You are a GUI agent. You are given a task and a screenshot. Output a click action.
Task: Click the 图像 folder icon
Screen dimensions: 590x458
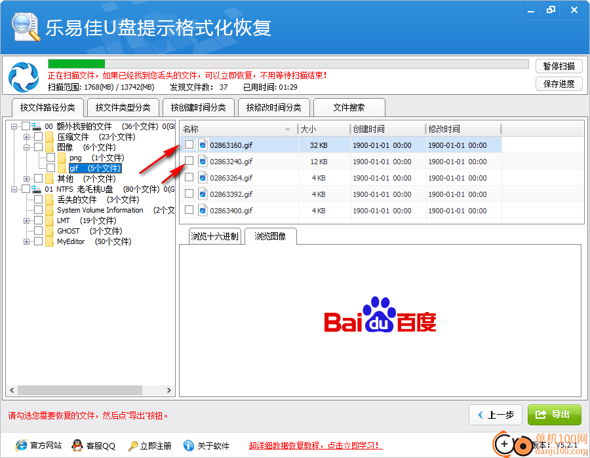(49, 147)
